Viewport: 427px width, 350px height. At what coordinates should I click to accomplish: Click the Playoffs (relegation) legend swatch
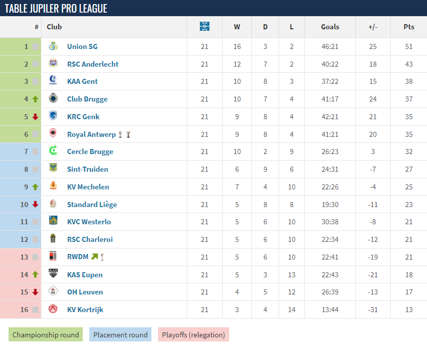pos(194,334)
